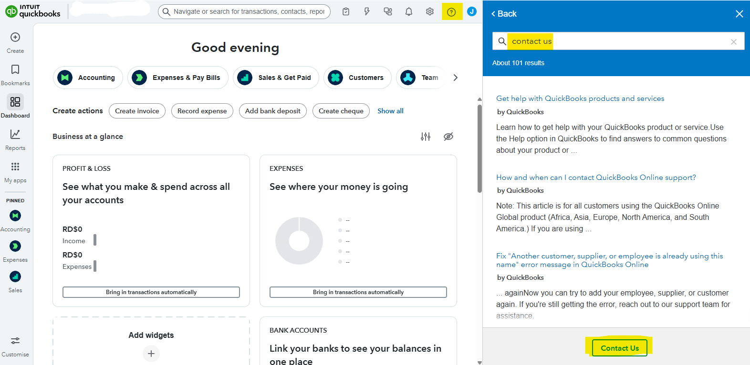Open pinned Accounting in sidebar
The height and width of the screenshot is (365, 750).
pos(15,221)
